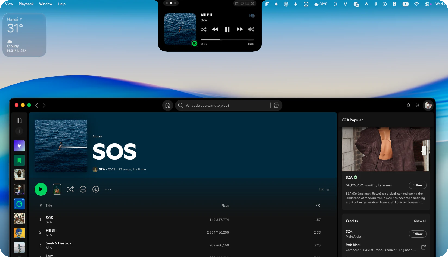Click the ChatGPT icon in the menu bar
This screenshot has width=448, height=257.
(286, 4)
